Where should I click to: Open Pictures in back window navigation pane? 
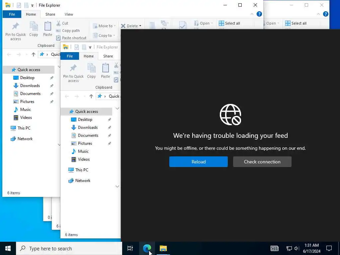click(27, 102)
